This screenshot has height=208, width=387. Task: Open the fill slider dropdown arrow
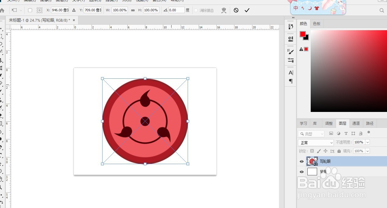tap(367, 151)
